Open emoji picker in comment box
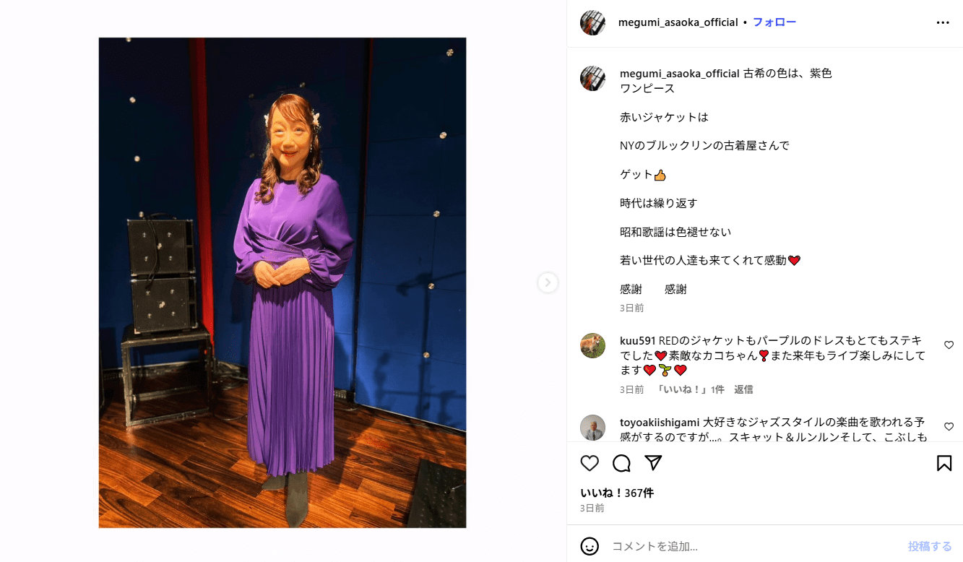Screen dimensions: 963x562 [x=590, y=546]
